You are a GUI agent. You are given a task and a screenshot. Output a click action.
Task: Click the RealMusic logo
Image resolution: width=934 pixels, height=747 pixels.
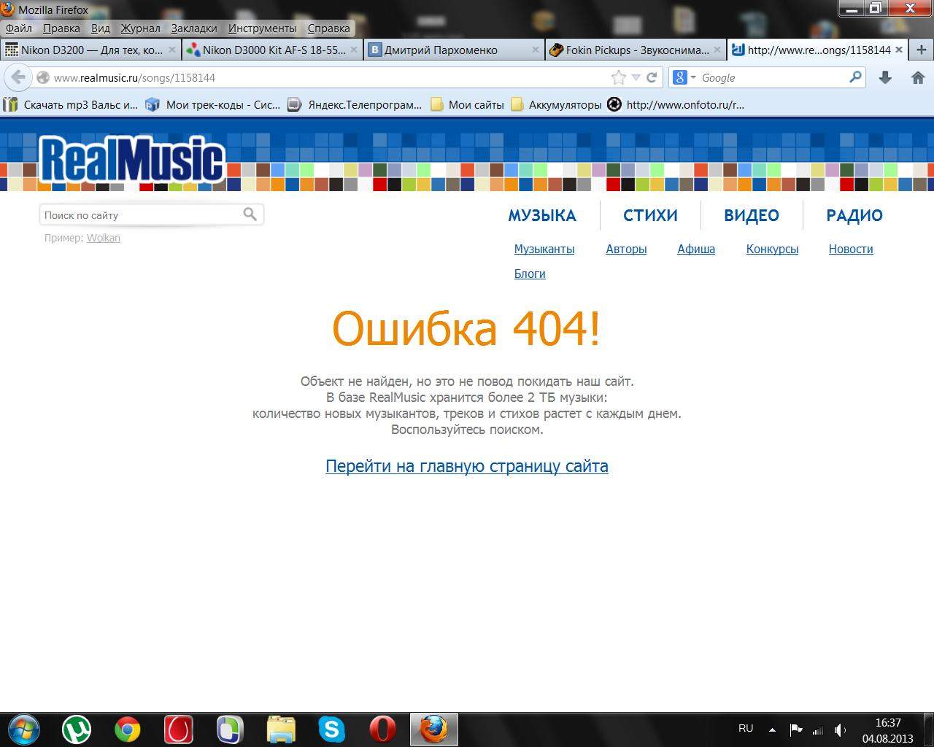[131, 160]
